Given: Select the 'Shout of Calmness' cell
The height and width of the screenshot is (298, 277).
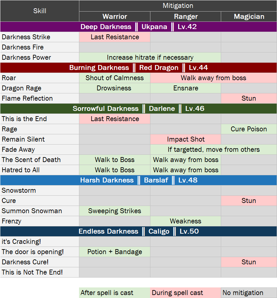Looking at the screenshot, I should [115, 78].
